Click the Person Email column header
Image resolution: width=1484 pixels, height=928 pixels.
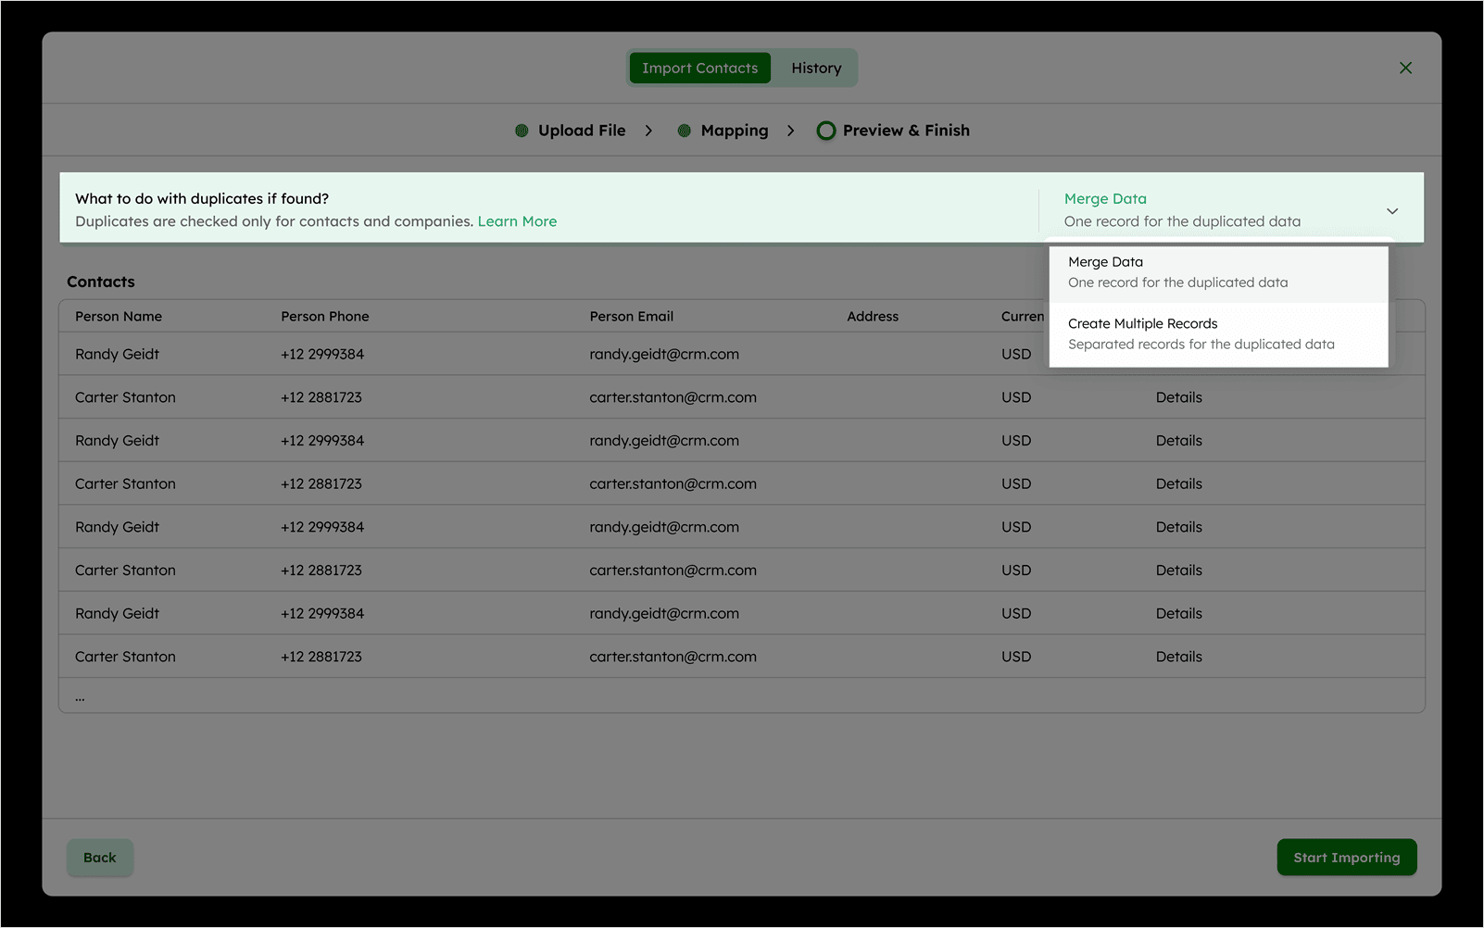(631, 317)
